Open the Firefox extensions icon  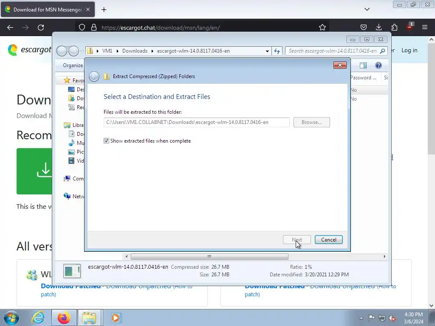tap(394, 27)
